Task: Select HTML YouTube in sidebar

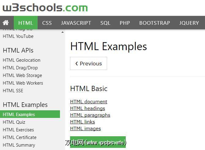Action: (x=18, y=36)
